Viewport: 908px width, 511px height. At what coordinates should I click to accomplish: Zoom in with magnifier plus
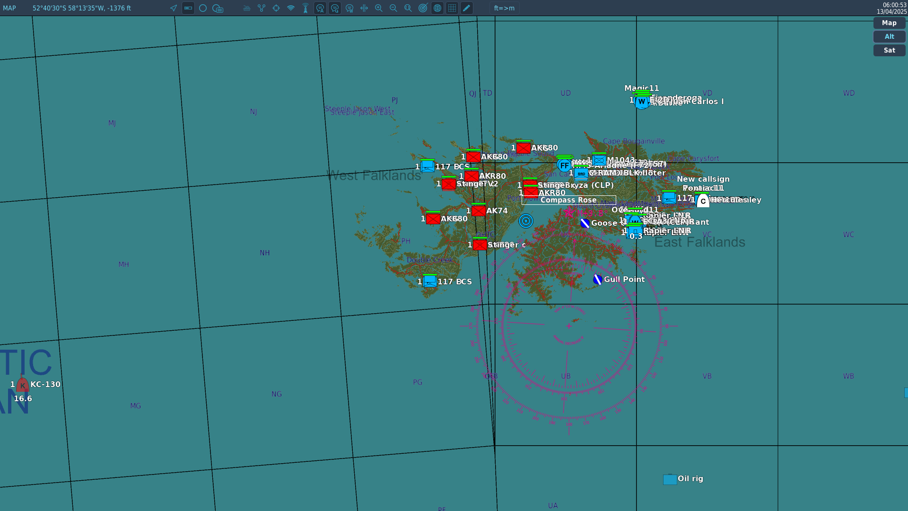coord(379,8)
